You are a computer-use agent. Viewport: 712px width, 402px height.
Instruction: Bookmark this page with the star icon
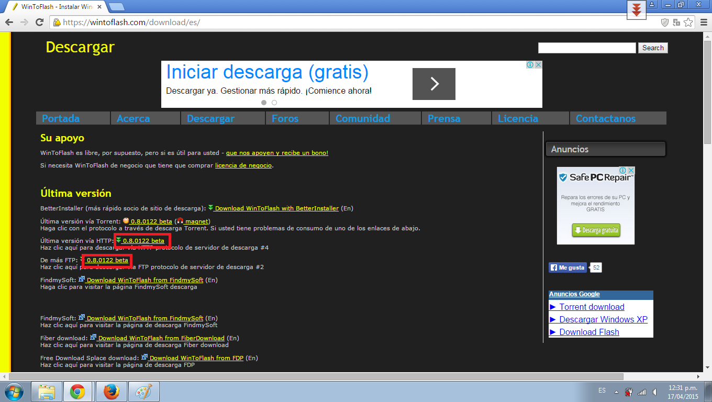coord(688,23)
